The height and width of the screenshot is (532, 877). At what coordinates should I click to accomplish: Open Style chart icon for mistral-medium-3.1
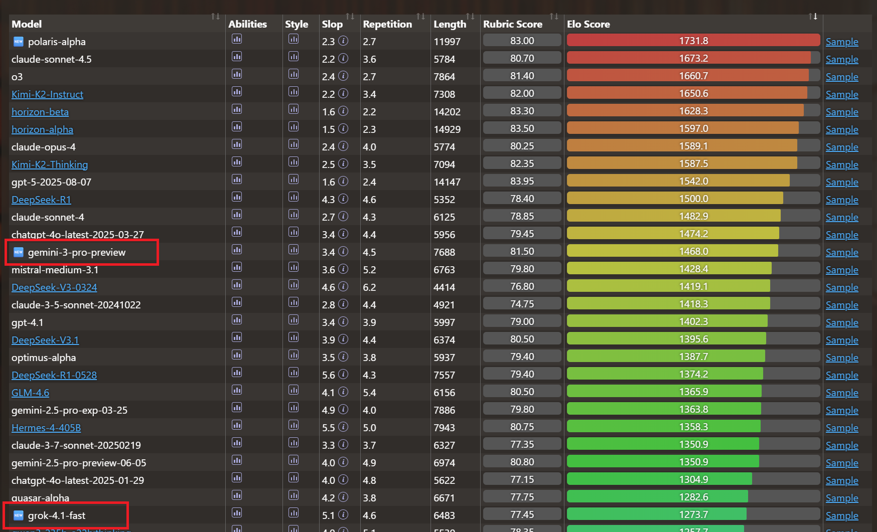294,267
